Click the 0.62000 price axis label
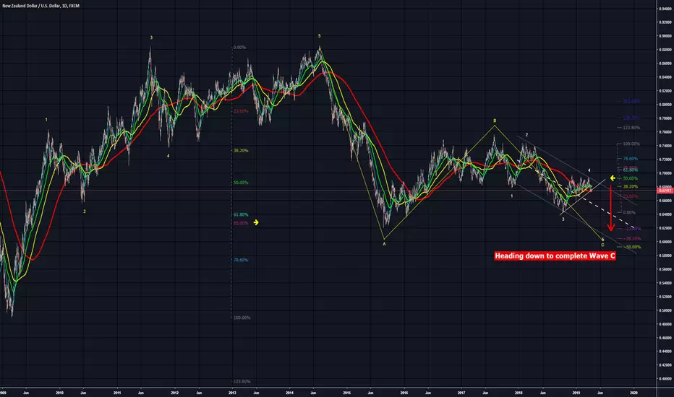Screen dimensions: 674x397 [x=665, y=228]
